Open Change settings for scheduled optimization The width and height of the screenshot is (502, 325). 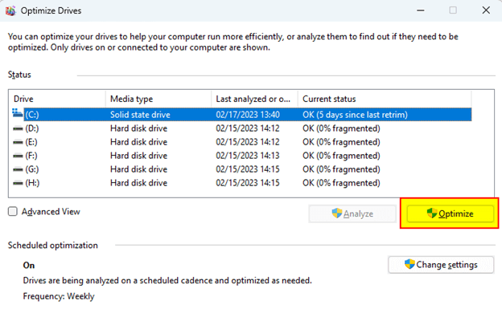point(439,265)
